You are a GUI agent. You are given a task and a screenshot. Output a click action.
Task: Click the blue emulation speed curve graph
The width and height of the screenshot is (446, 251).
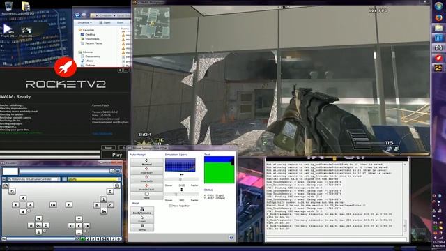click(180, 165)
